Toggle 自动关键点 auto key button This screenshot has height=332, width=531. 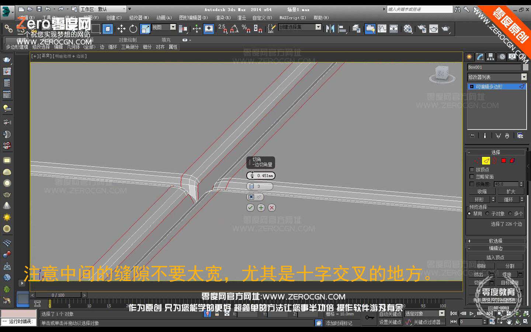[391, 314]
